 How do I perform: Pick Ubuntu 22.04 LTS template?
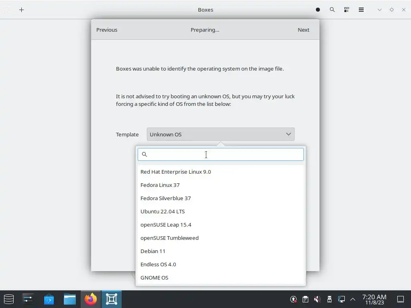(220, 211)
